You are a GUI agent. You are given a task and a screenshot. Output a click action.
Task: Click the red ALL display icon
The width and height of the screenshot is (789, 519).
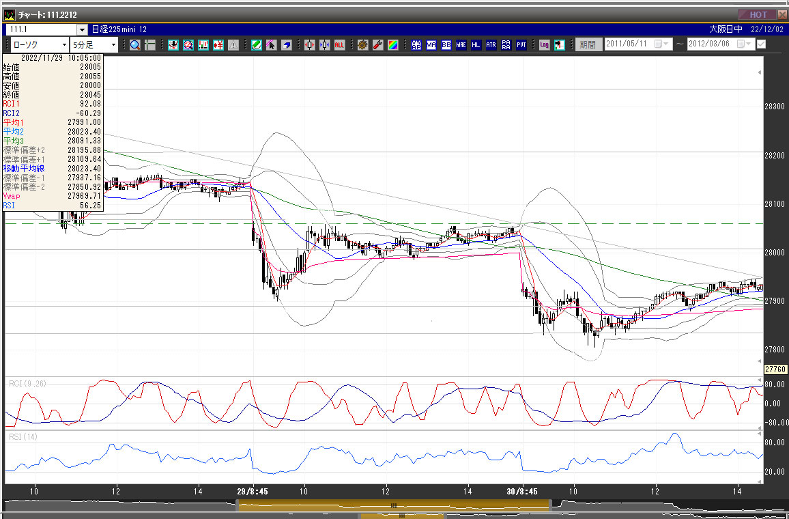tap(339, 45)
